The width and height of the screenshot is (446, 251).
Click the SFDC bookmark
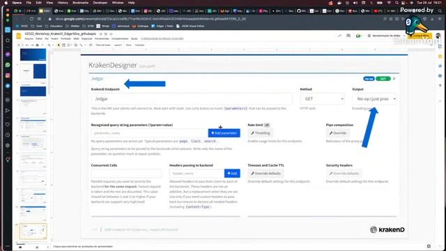[22, 26]
